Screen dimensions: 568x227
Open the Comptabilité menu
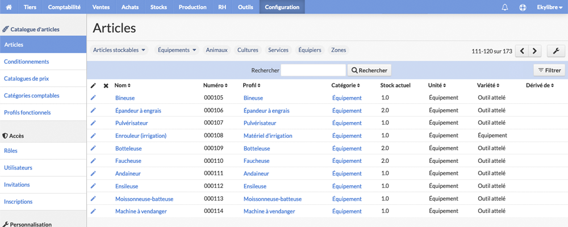(64, 7)
